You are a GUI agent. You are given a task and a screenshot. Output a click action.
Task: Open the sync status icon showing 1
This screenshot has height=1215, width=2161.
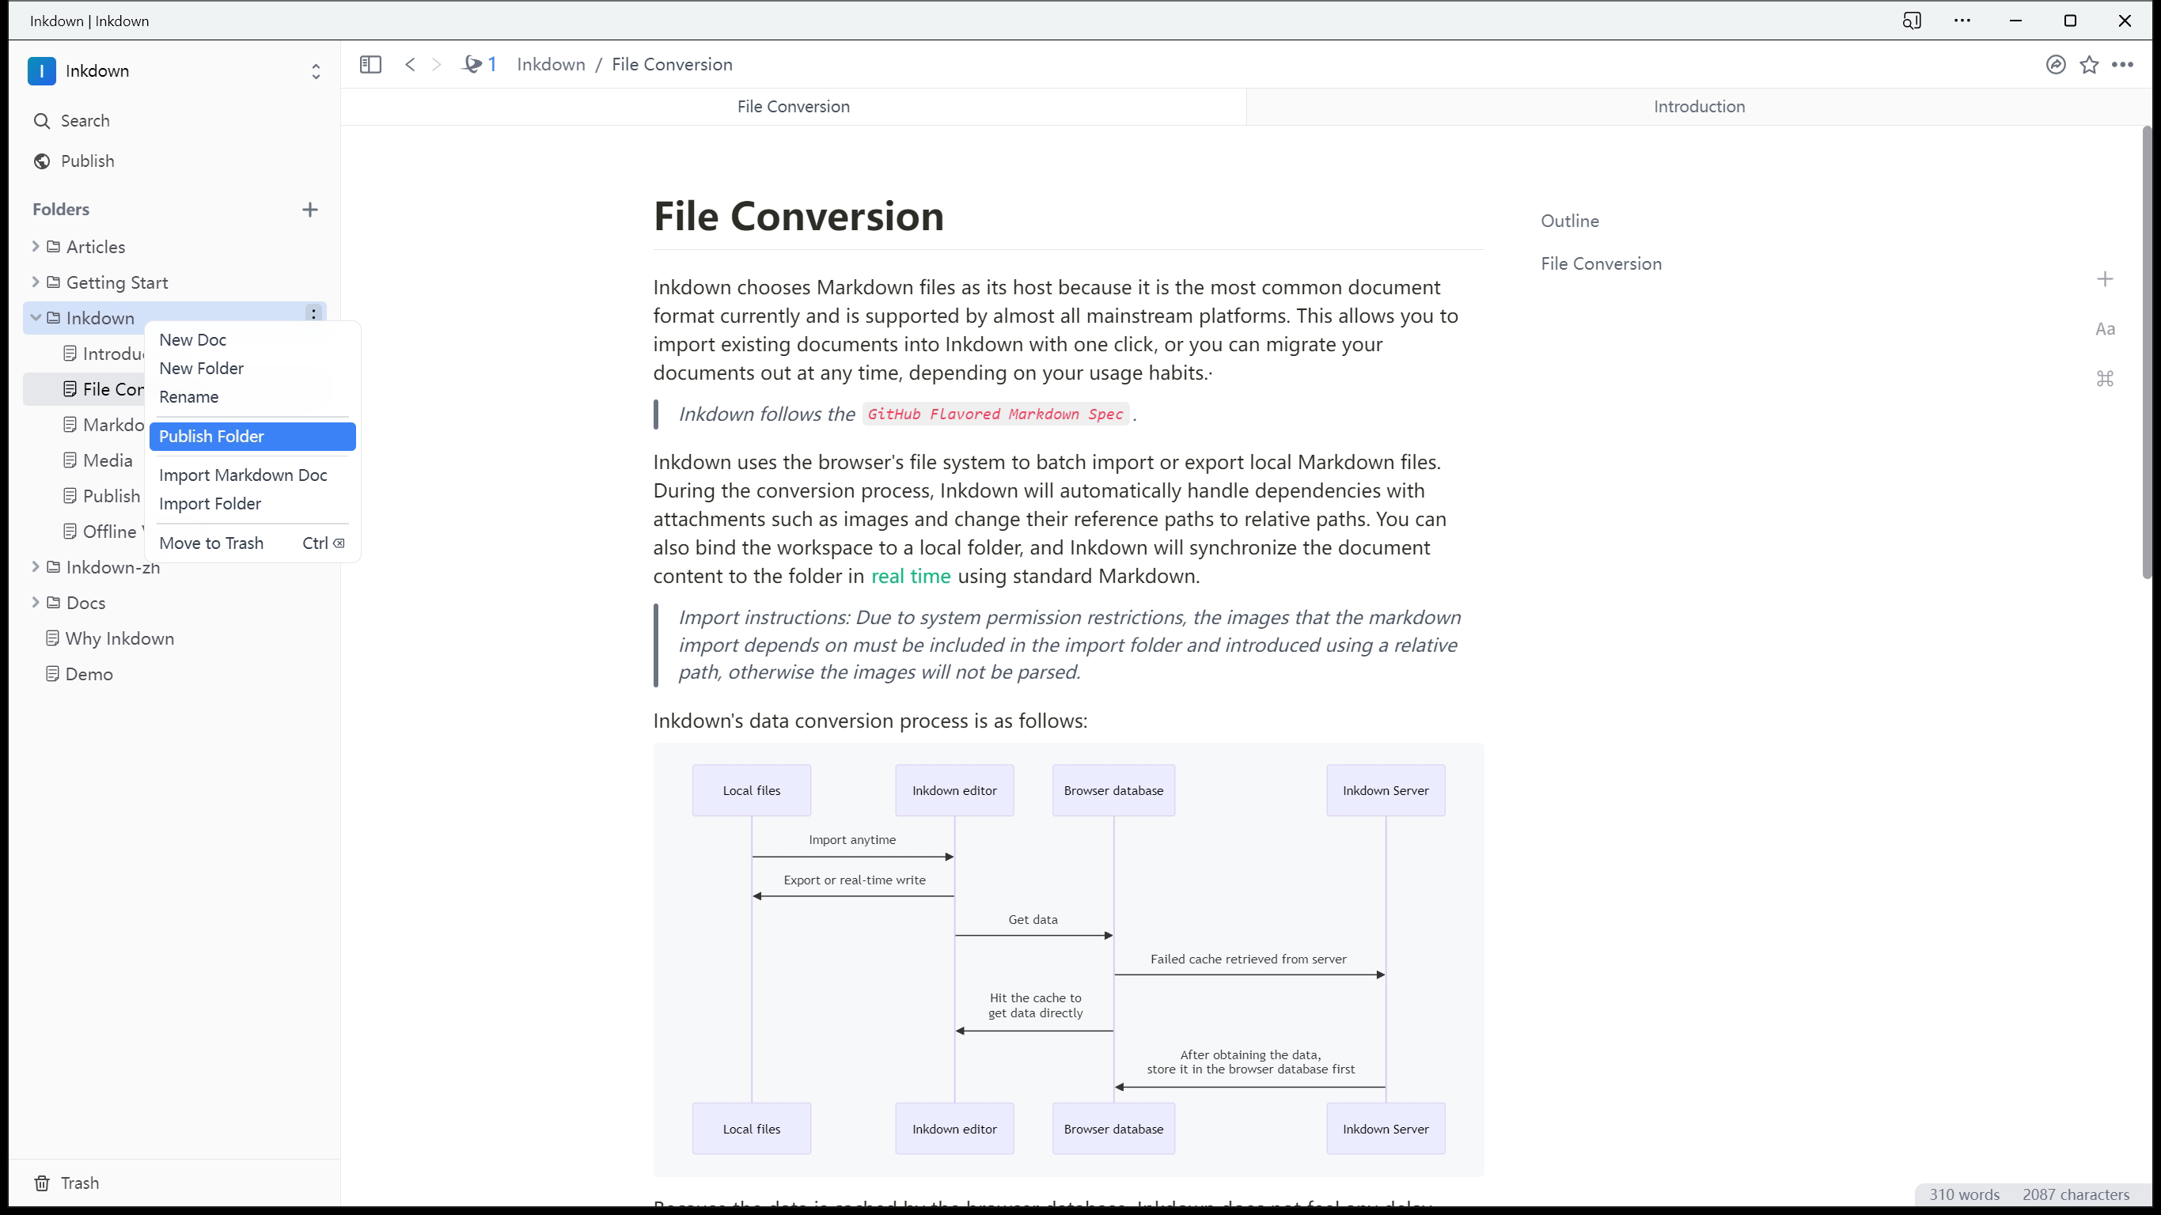[480, 65]
